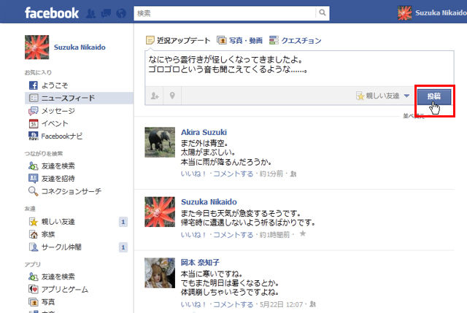Select 写真・動画 tab

pyautogui.click(x=240, y=40)
